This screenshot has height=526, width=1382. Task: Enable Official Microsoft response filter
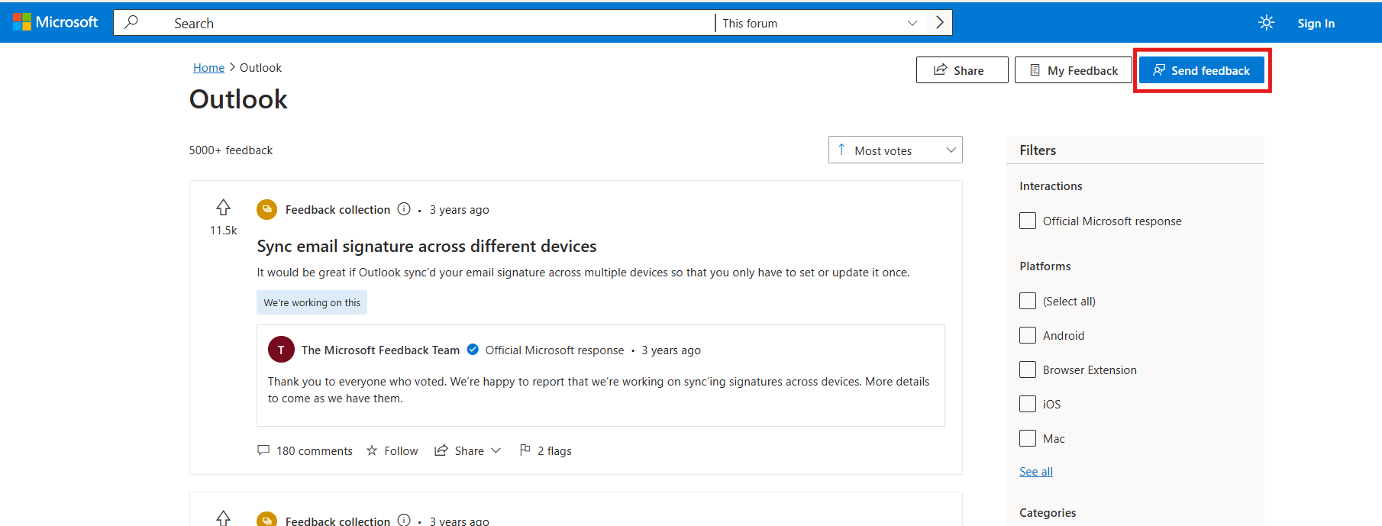(1028, 221)
